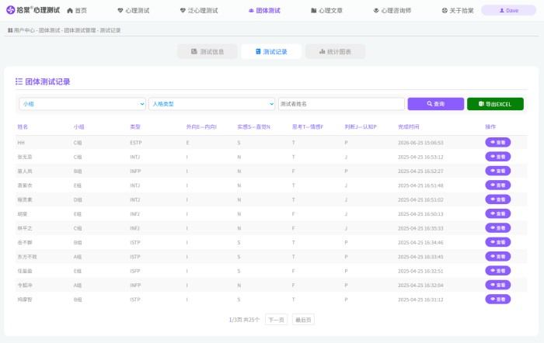Open the 心理文章 navigation item
Screen dimensions: 544x343
pyautogui.click(x=327, y=10)
